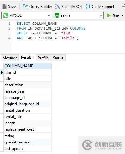Image resolution: width=125 pixels, height=154 pixels.
Task: Click line number 4 in editor gutter
Action: tap(9, 38)
